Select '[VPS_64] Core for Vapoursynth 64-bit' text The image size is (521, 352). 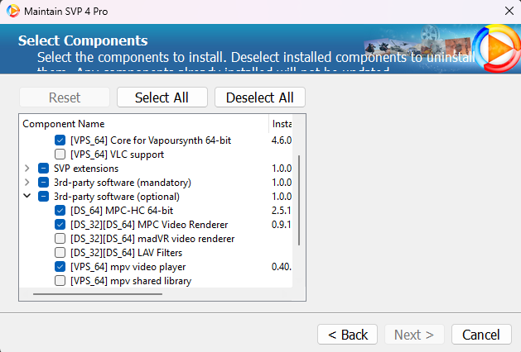coord(151,140)
